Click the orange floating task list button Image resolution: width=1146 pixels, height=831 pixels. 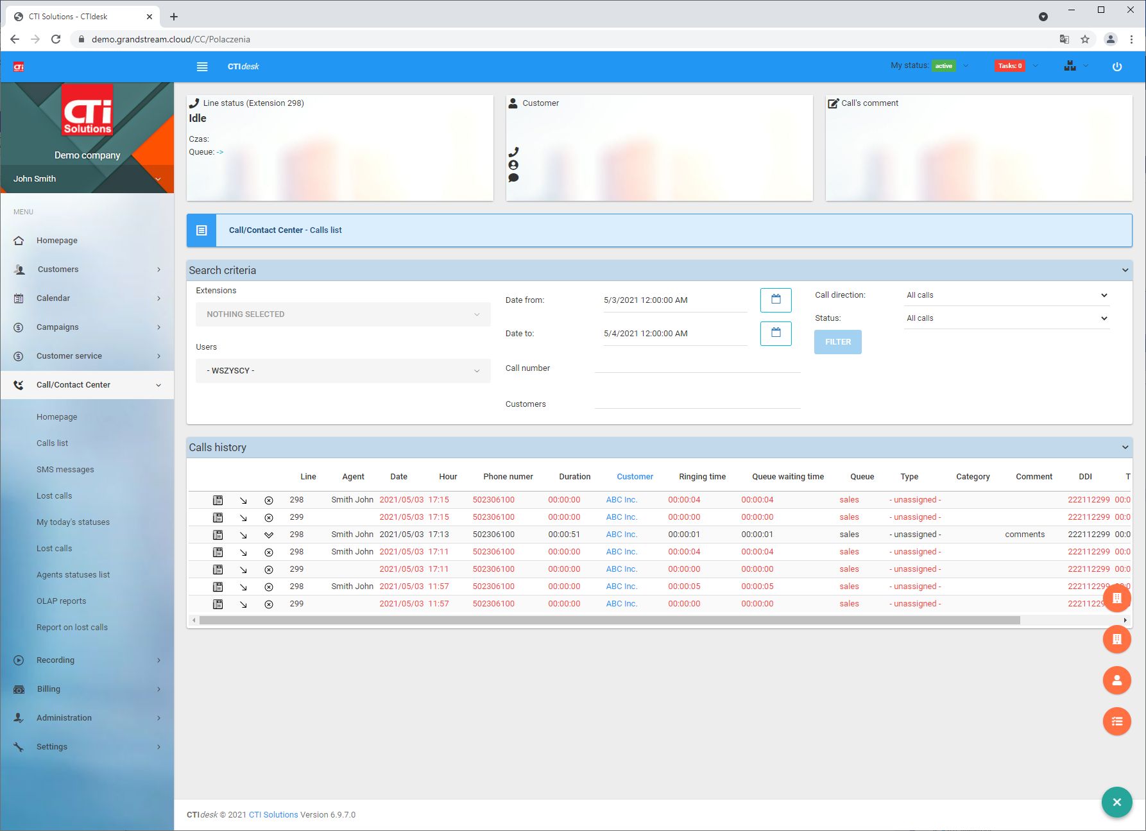(x=1116, y=721)
